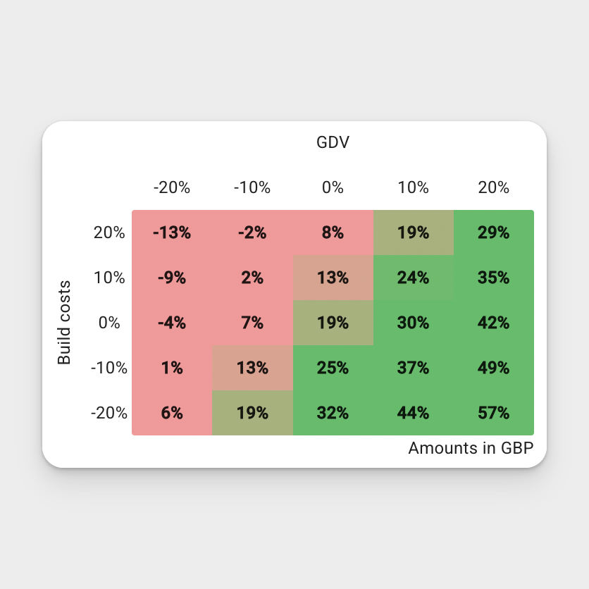The height and width of the screenshot is (589, 589).
Task: Click the -13% cell in top-left
Action: point(172,232)
